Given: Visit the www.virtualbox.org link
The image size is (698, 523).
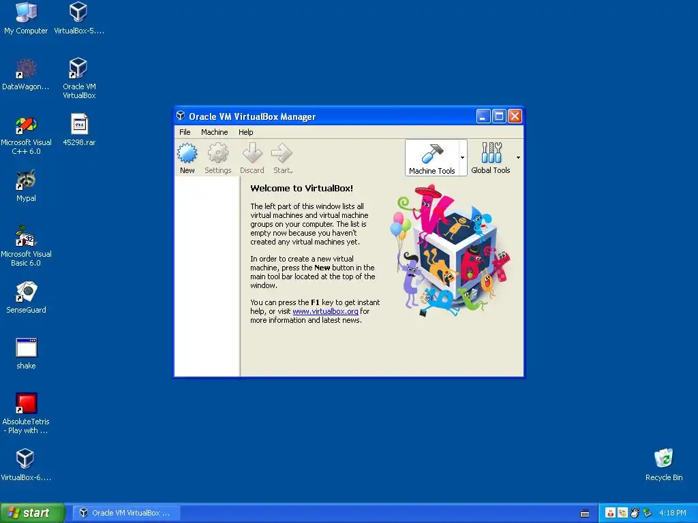Looking at the screenshot, I should click(x=325, y=311).
